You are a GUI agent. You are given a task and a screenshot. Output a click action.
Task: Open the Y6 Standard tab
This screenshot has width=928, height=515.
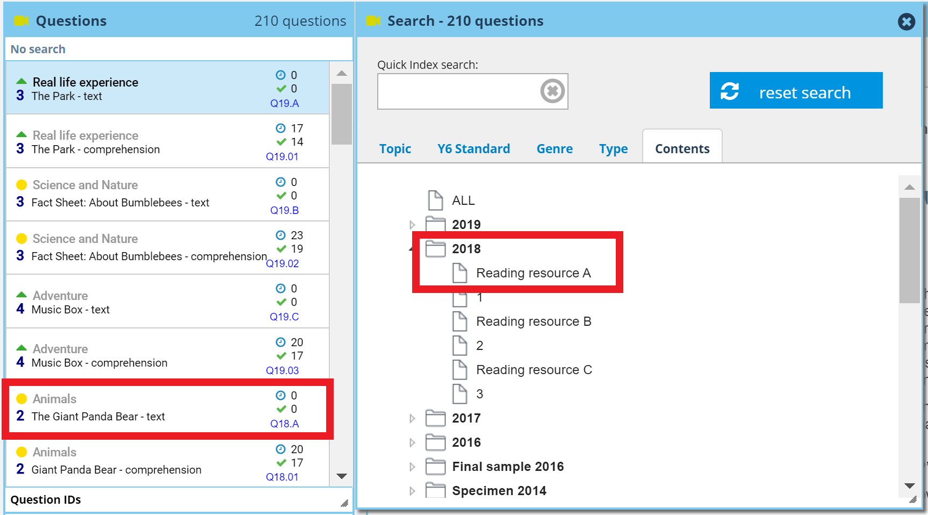tap(473, 149)
